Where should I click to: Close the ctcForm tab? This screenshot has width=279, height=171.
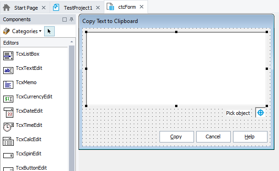tap(142, 7)
